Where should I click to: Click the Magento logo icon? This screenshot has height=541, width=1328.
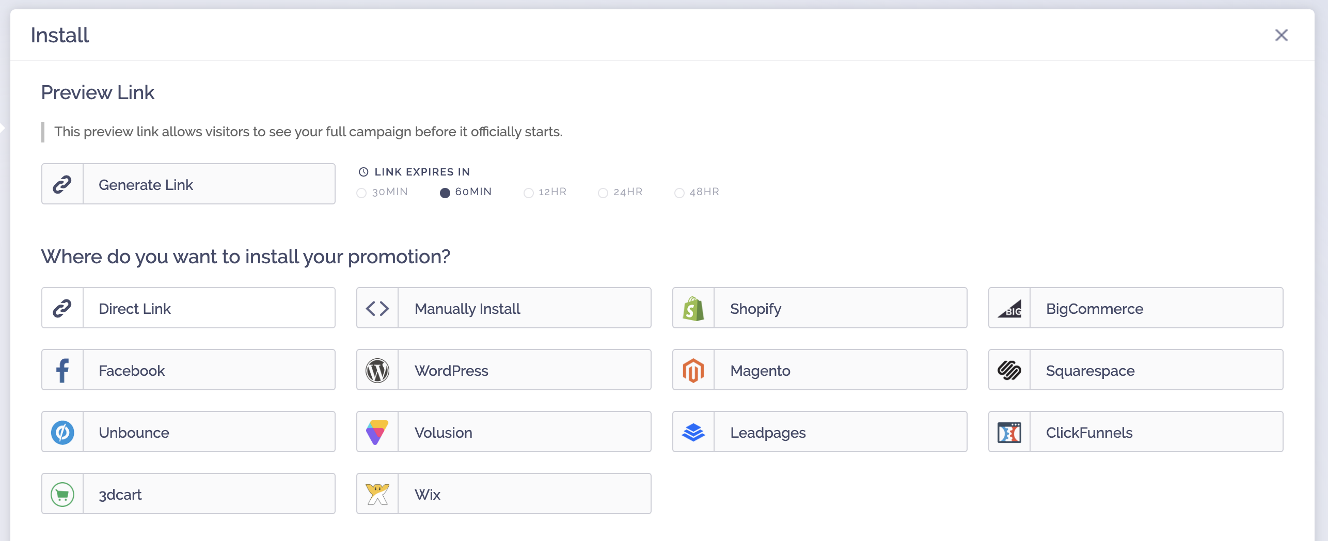693,370
